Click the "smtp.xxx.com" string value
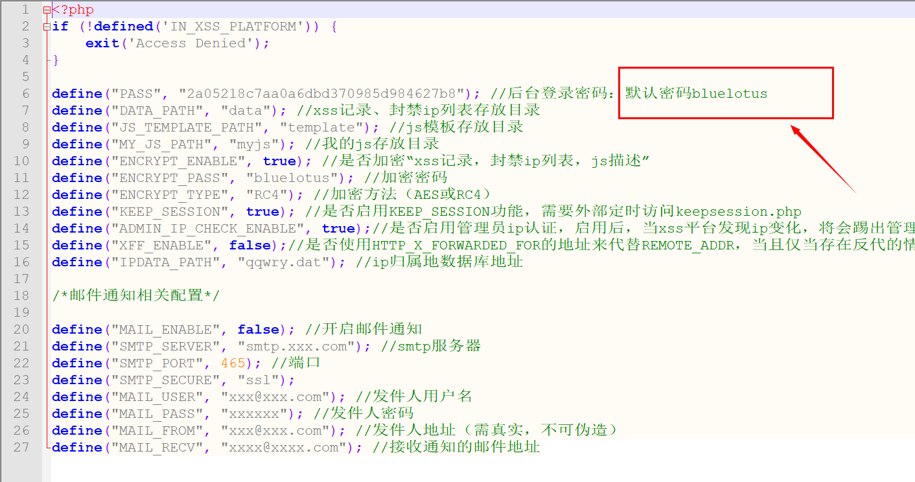Viewport: 915px width, 482px height. [297, 347]
